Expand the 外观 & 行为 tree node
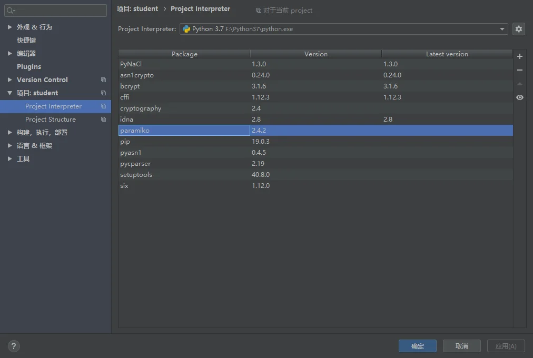Viewport: 533px width, 358px height. click(x=10, y=27)
